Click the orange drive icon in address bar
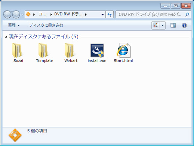Viewport: 194px width, 146px height. click(28, 14)
